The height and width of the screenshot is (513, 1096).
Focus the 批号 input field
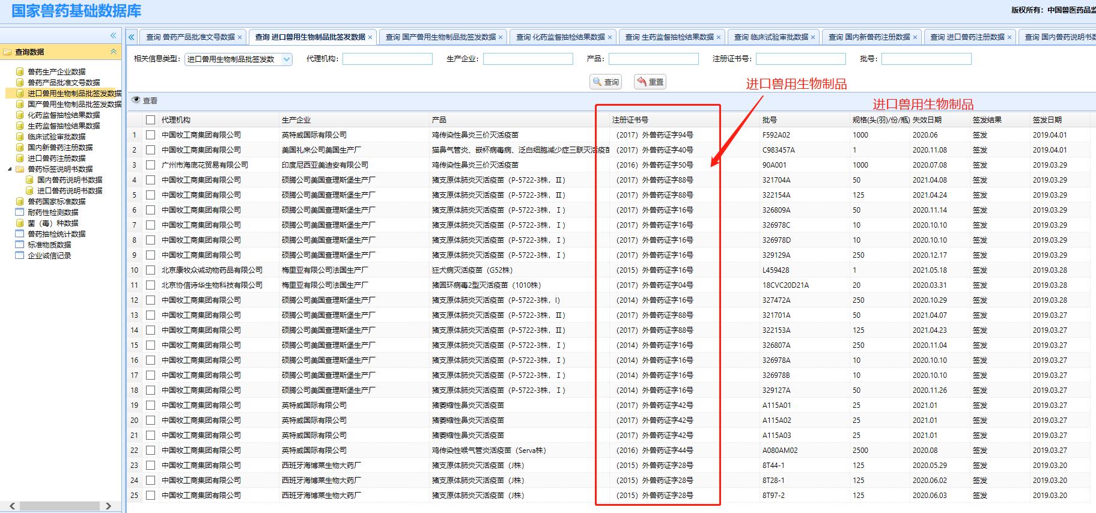point(927,59)
